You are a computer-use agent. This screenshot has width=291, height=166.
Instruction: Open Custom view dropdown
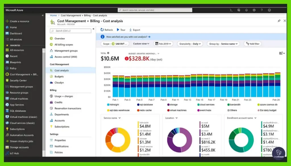[x=141, y=44]
